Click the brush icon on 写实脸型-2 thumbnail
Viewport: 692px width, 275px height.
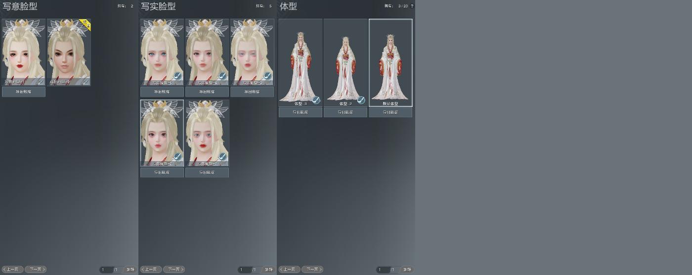[x=177, y=157]
